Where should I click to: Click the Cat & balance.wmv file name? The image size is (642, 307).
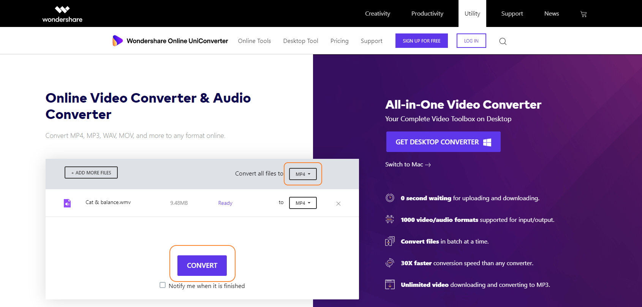tap(108, 202)
